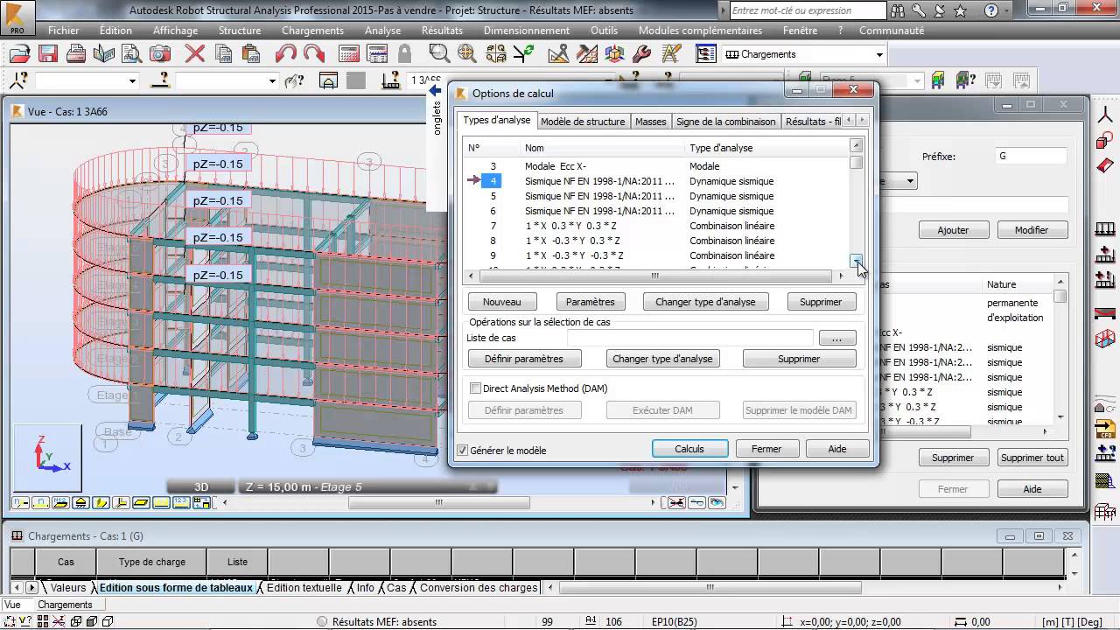Select row 7 combination 1*X 0.3*Y 0.3*Z
Viewport: 1120px width, 630px height.
click(x=657, y=226)
